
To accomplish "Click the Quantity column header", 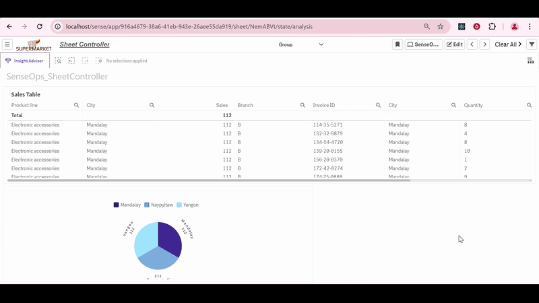I will [x=474, y=105].
